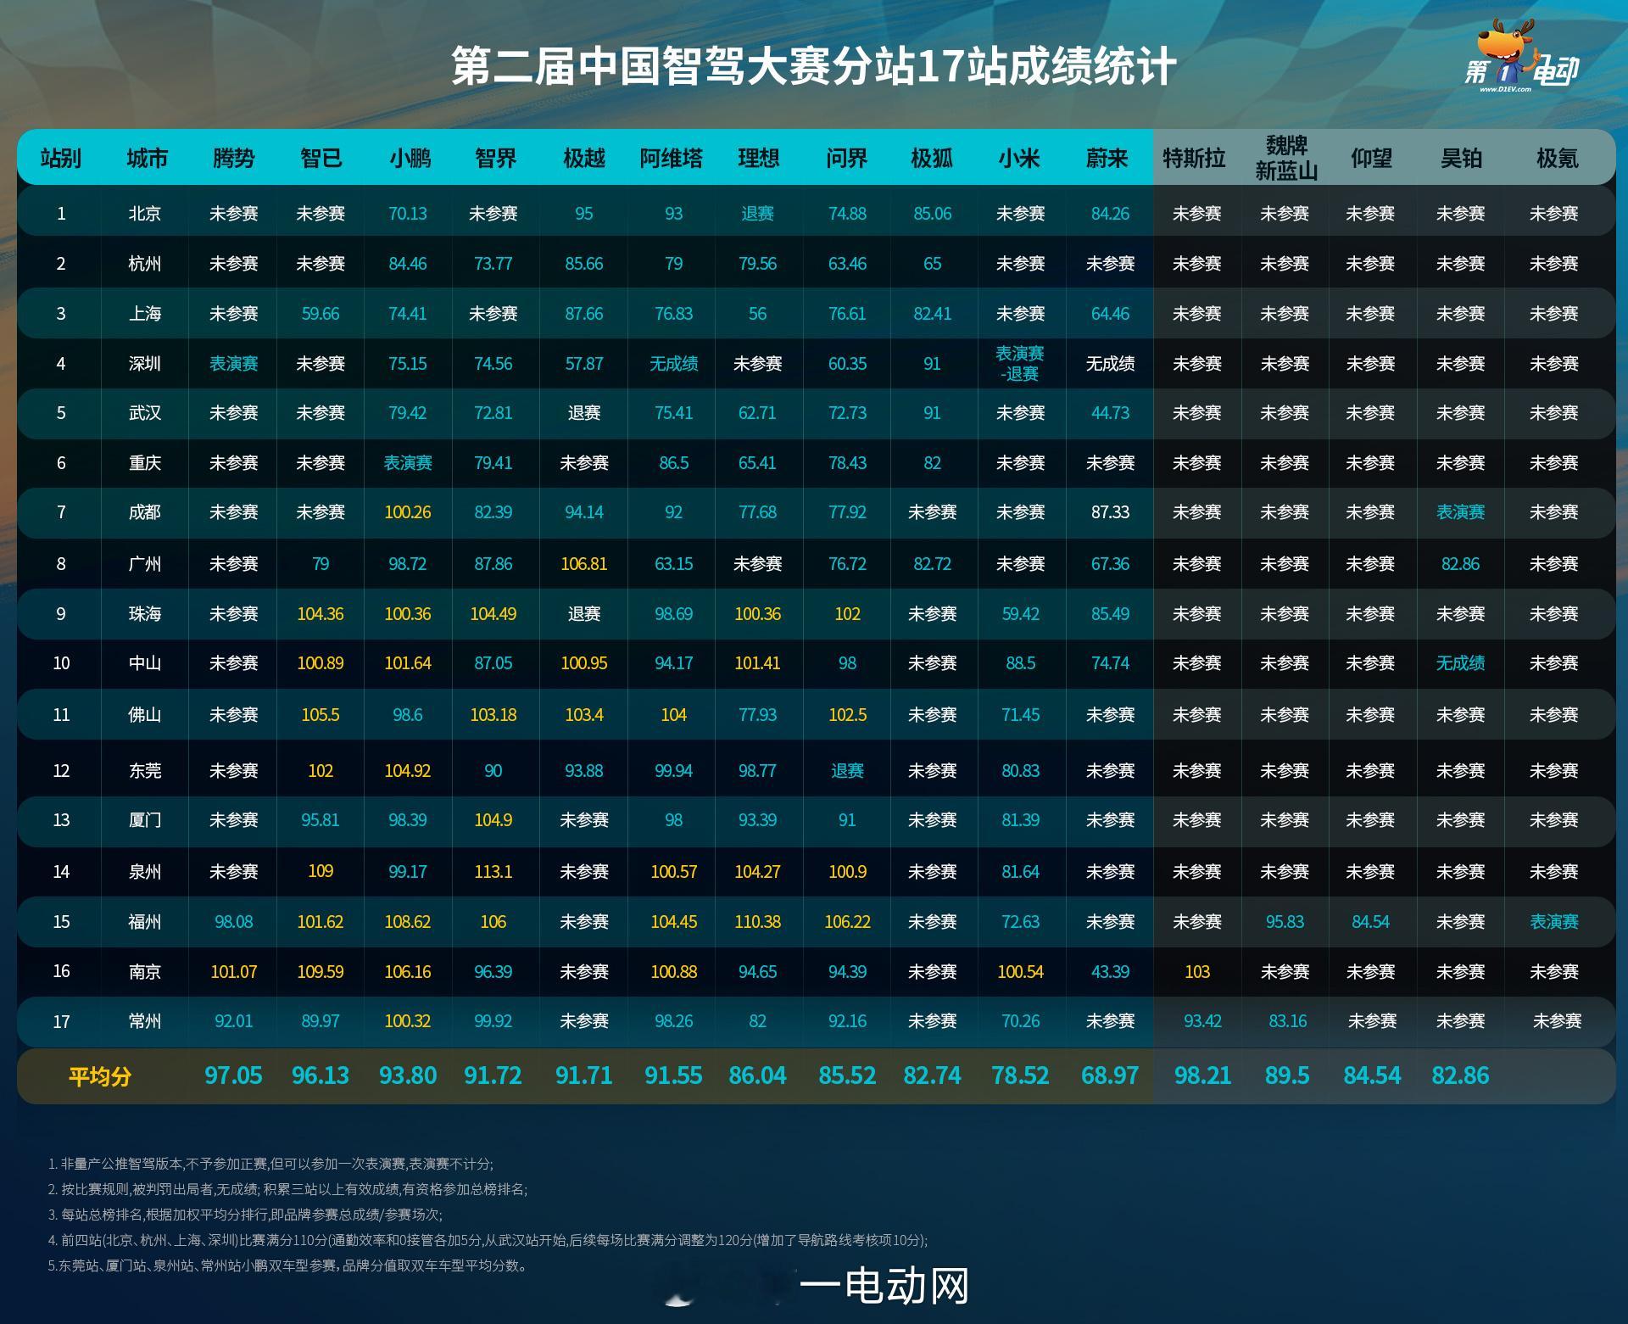Click the city cell 泉州
Image resolution: width=1628 pixels, height=1324 pixels.
click(145, 872)
